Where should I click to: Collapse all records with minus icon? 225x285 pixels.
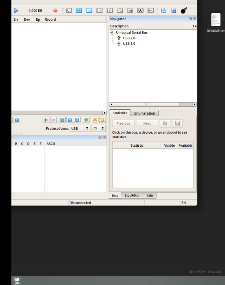point(53,120)
